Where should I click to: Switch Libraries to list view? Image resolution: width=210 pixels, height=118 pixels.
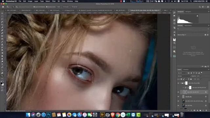(208, 35)
